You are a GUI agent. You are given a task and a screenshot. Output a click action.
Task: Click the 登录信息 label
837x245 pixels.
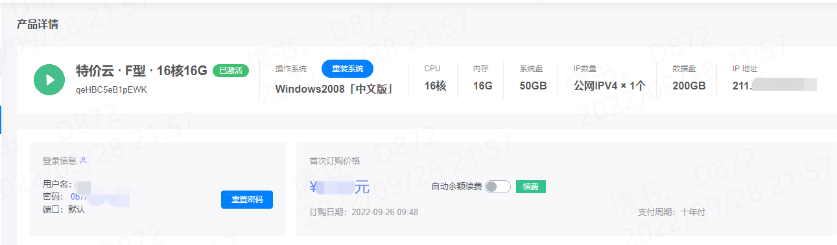pyautogui.click(x=60, y=160)
